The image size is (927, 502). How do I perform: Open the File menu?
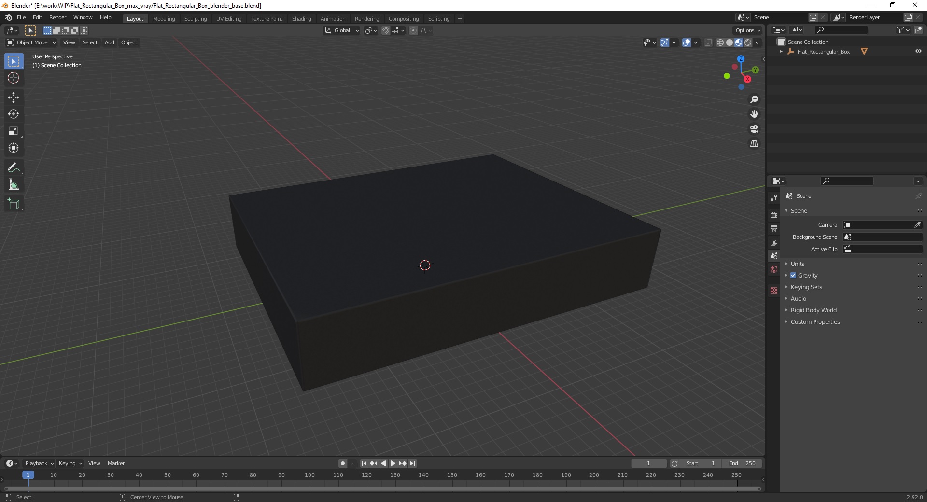[x=21, y=17]
